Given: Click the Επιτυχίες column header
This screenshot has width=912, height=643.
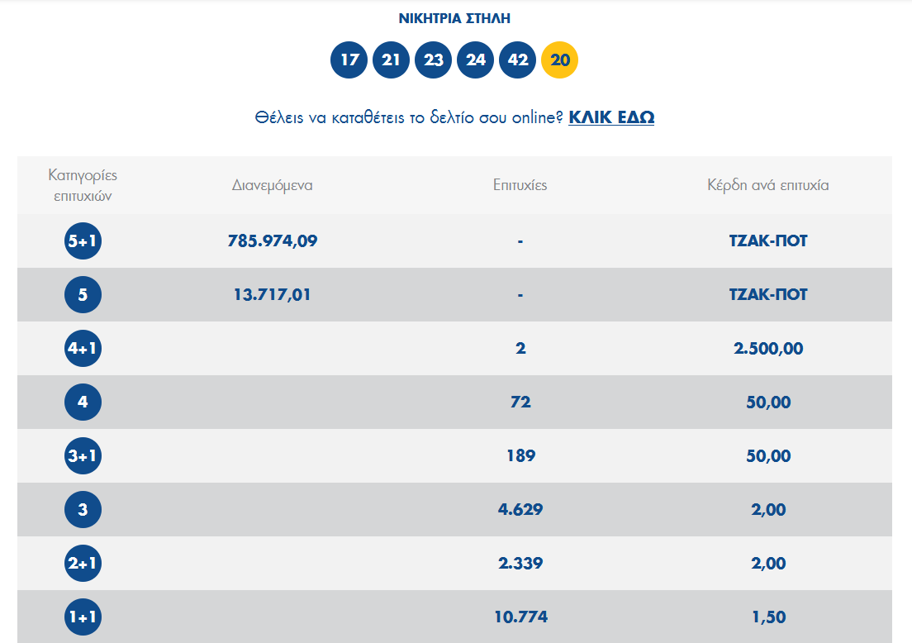Looking at the screenshot, I should coord(520,185).
